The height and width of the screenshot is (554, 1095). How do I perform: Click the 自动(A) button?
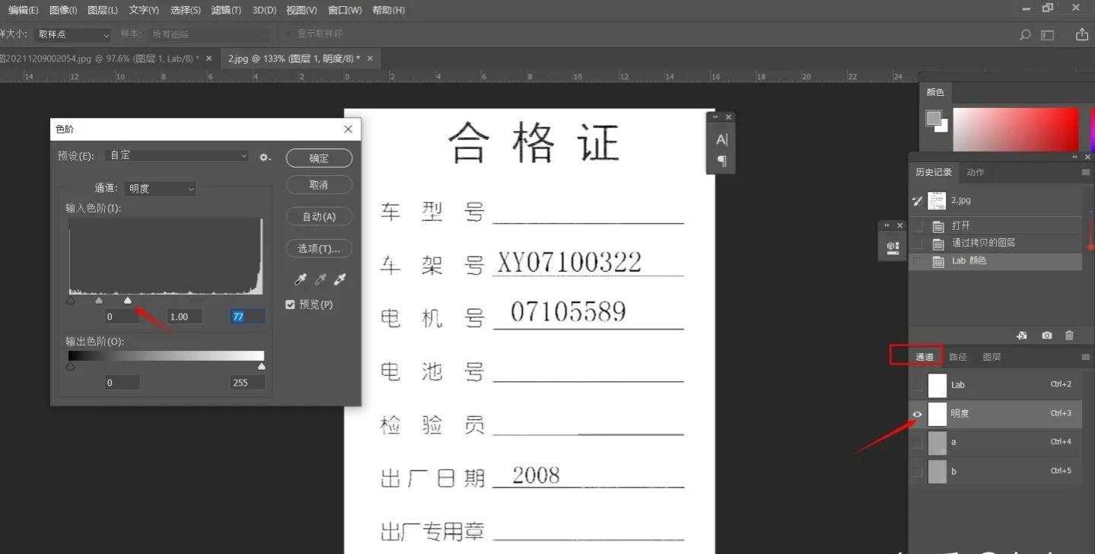319,217
